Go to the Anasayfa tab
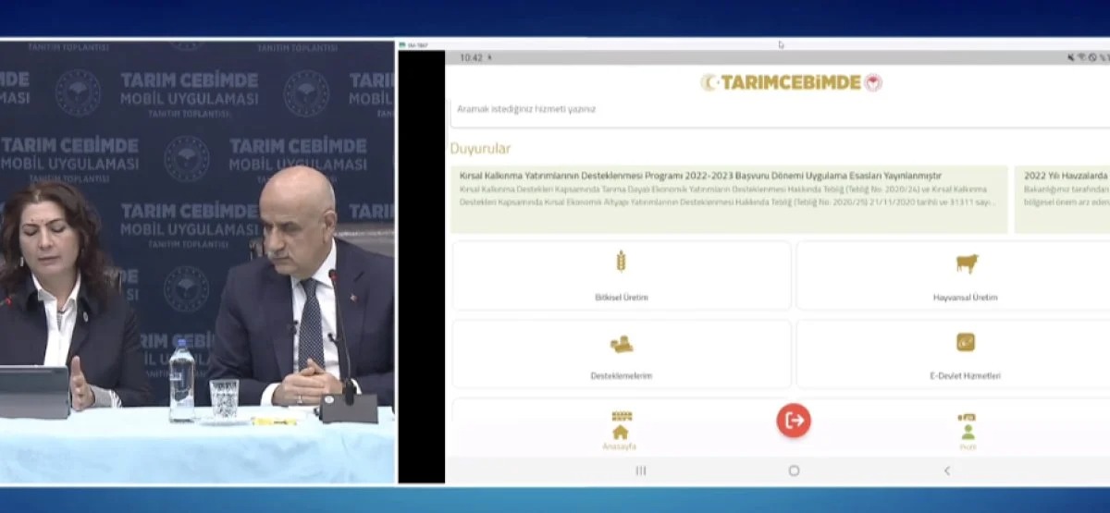 click(x=620, y=436)
